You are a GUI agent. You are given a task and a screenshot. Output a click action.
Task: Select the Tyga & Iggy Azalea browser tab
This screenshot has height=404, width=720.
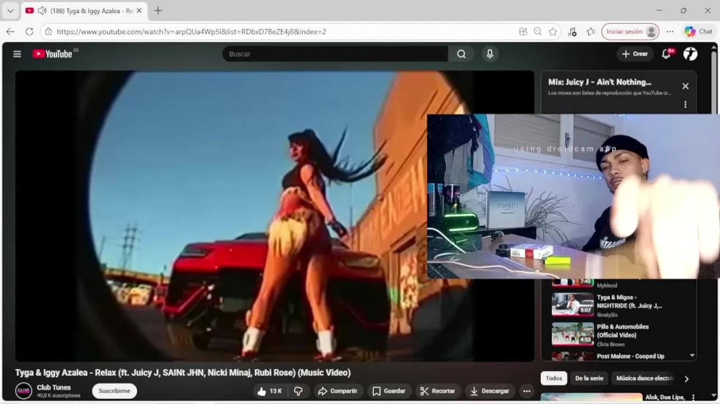coord(84,11)
